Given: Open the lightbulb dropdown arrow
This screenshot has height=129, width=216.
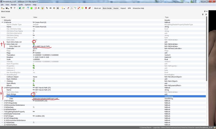Looking at the screenshot, I should pos(64,9).
